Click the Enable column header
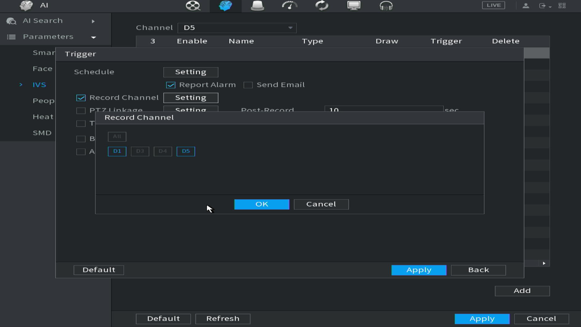The height and width of the screenshot is (327, 581). [192, 41]
